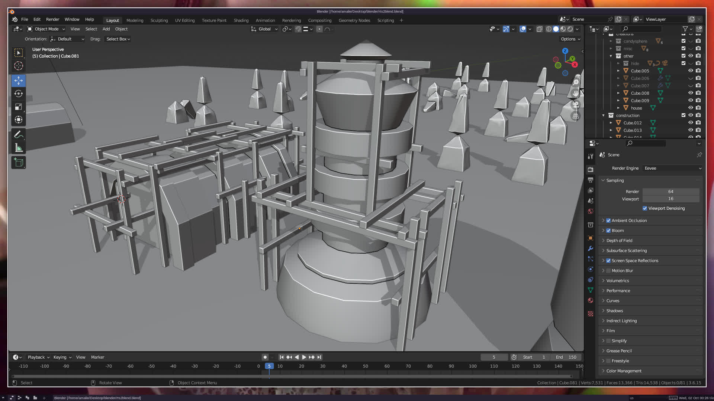The image size is (714, 401).
Task: Disable the Bloom checkbox
Action: [608, 231]
